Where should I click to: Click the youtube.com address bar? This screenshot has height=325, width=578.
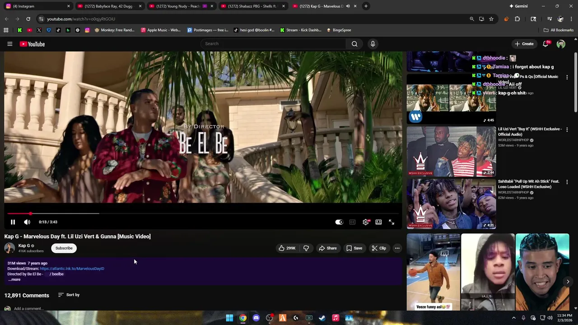point(253,19)
